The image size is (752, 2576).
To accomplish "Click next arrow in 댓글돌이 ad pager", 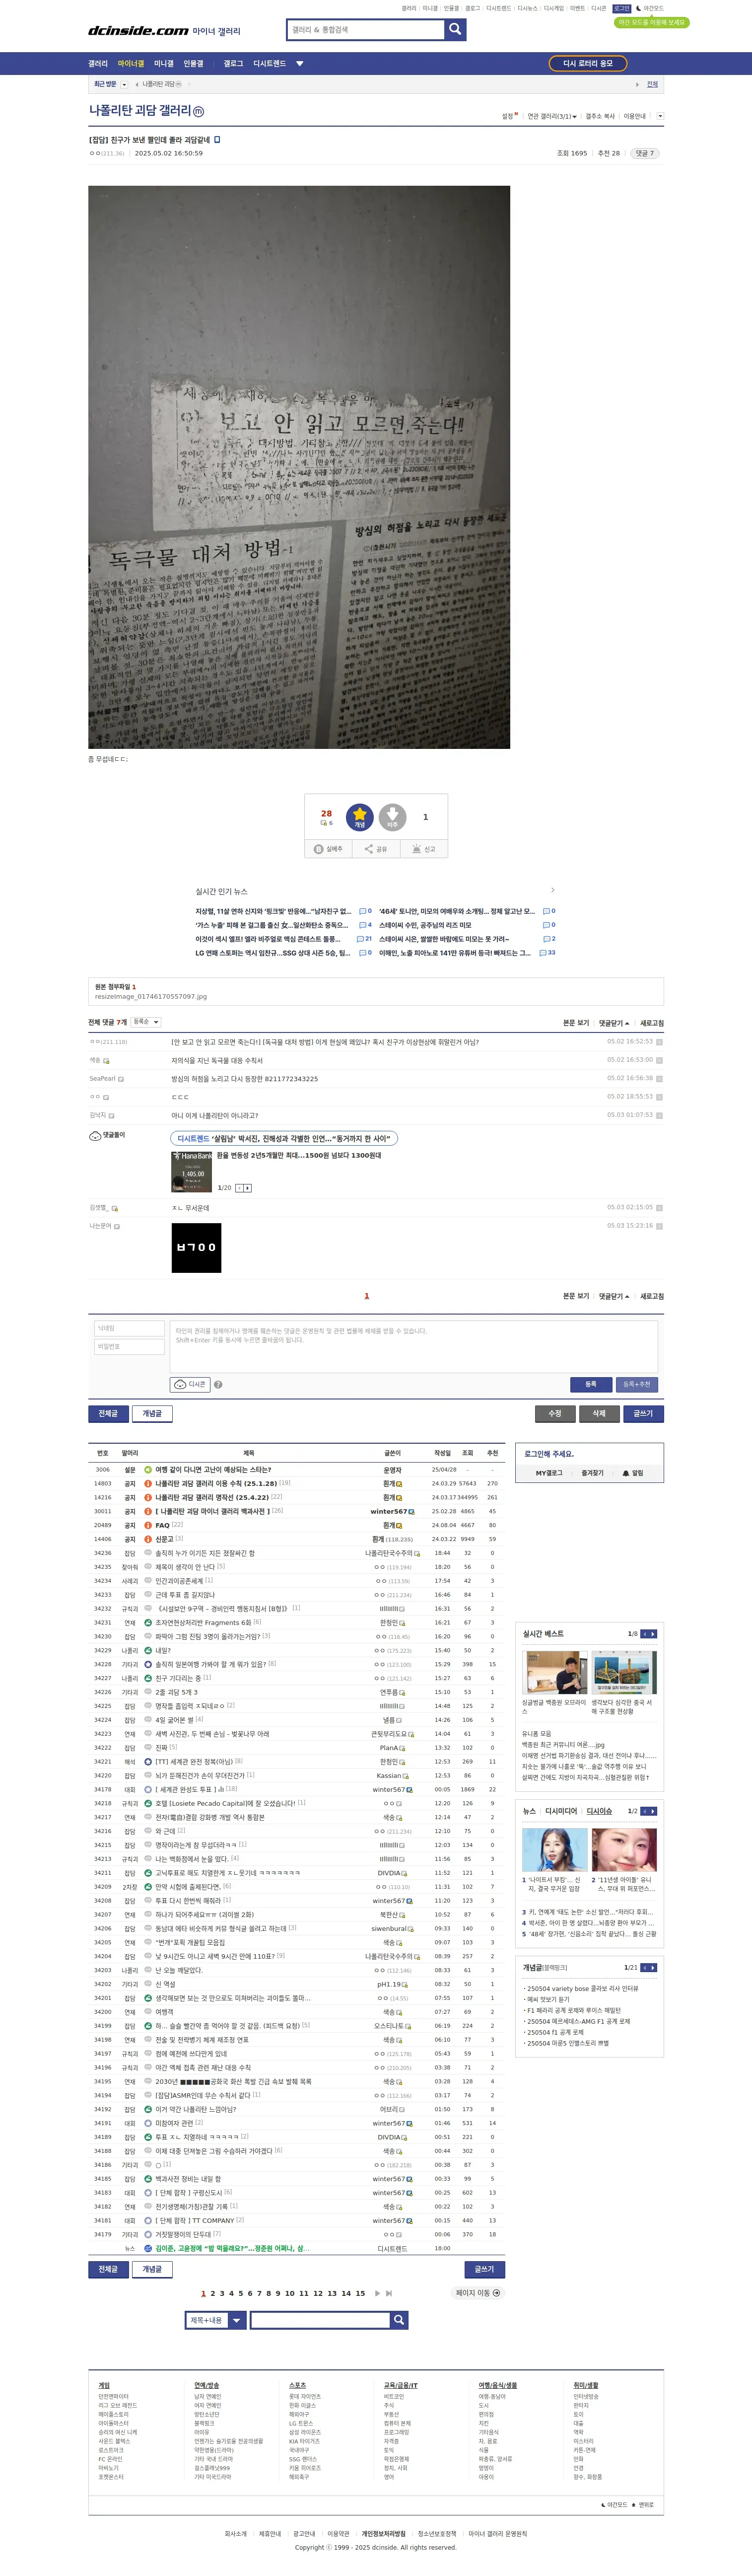I will (248, 1188).
